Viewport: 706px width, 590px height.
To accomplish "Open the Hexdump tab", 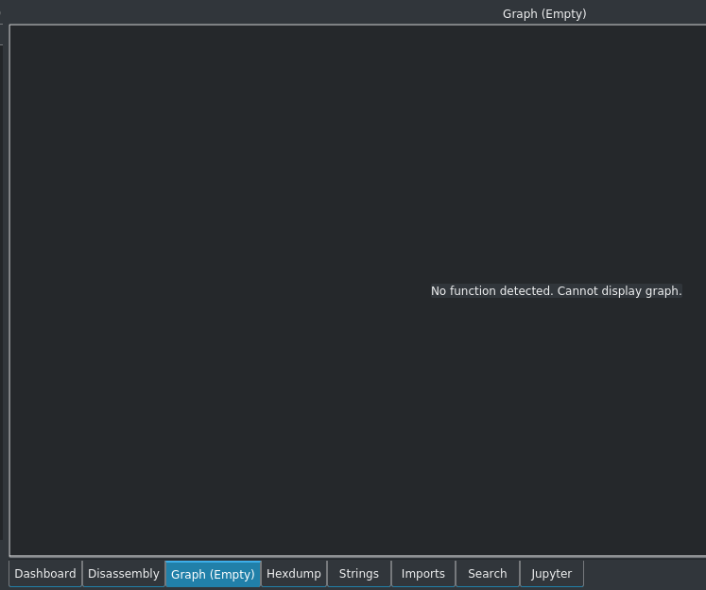I will pyautogui.click(x=294, y=574).
